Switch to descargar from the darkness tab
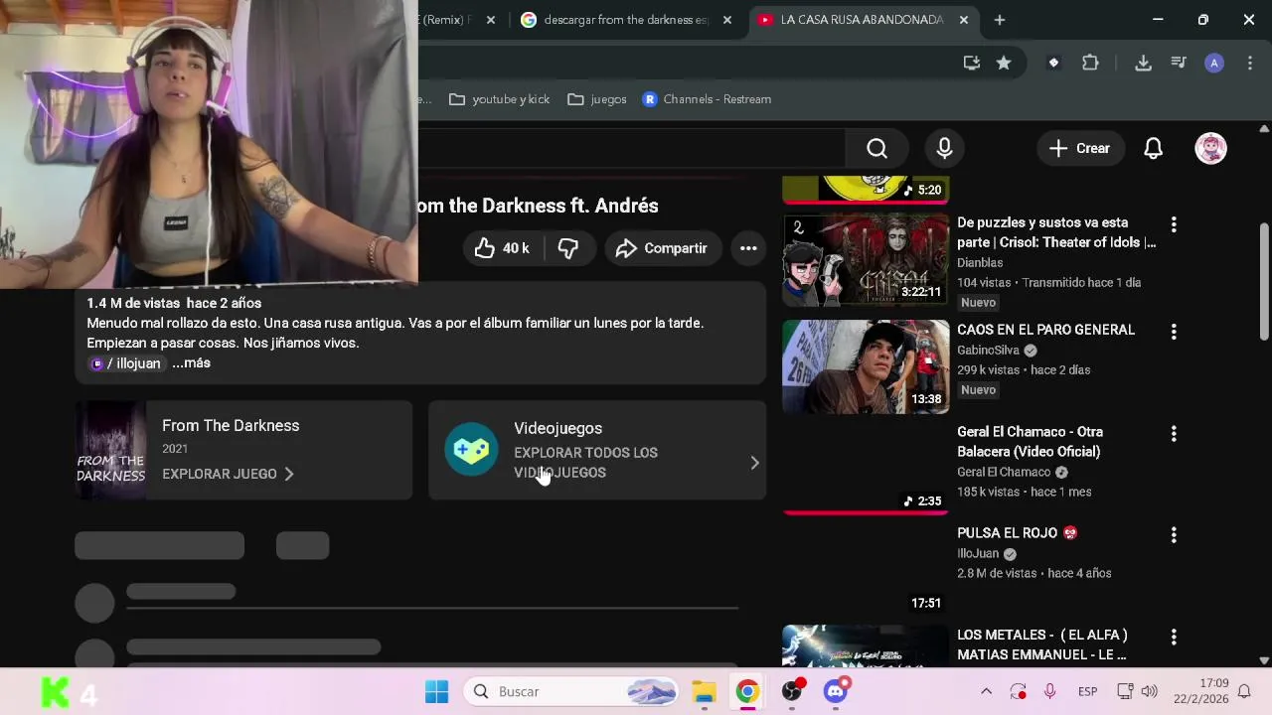1272x715 pixels. click(626, 20)
